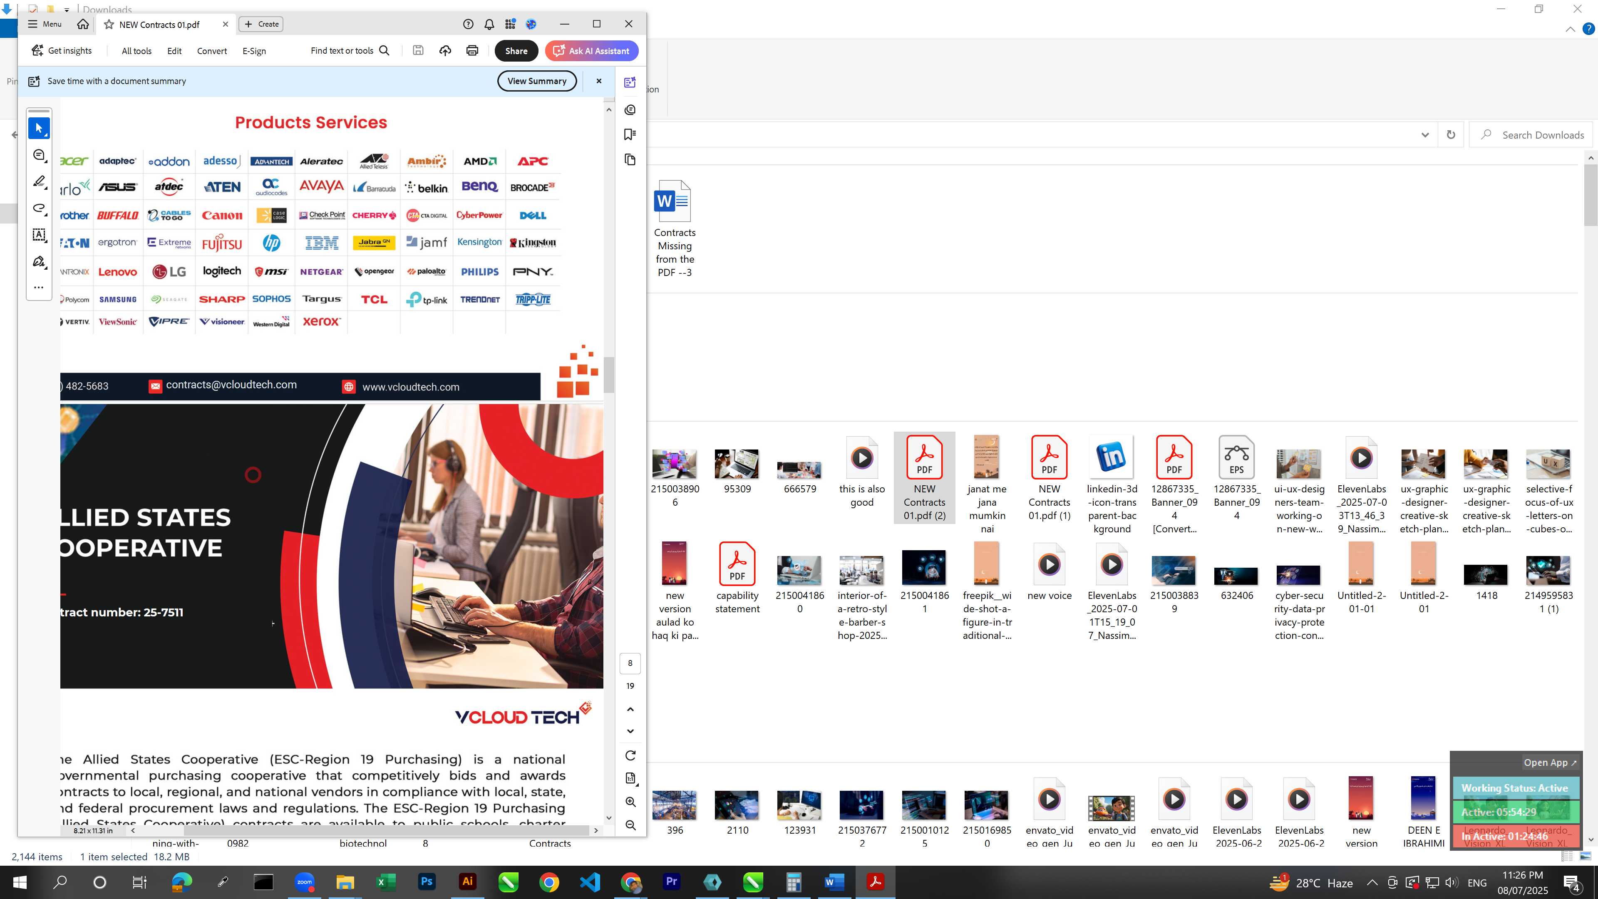
Task: Click the View Summary button
Action: [536, 81]
